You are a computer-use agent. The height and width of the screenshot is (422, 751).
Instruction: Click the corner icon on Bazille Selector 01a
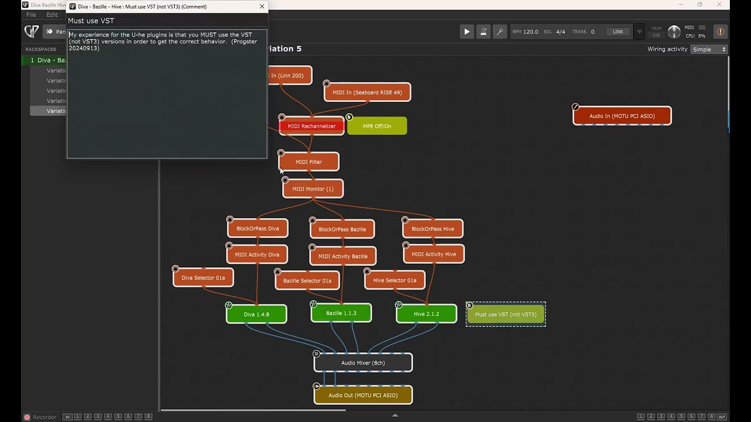[278, 272]
